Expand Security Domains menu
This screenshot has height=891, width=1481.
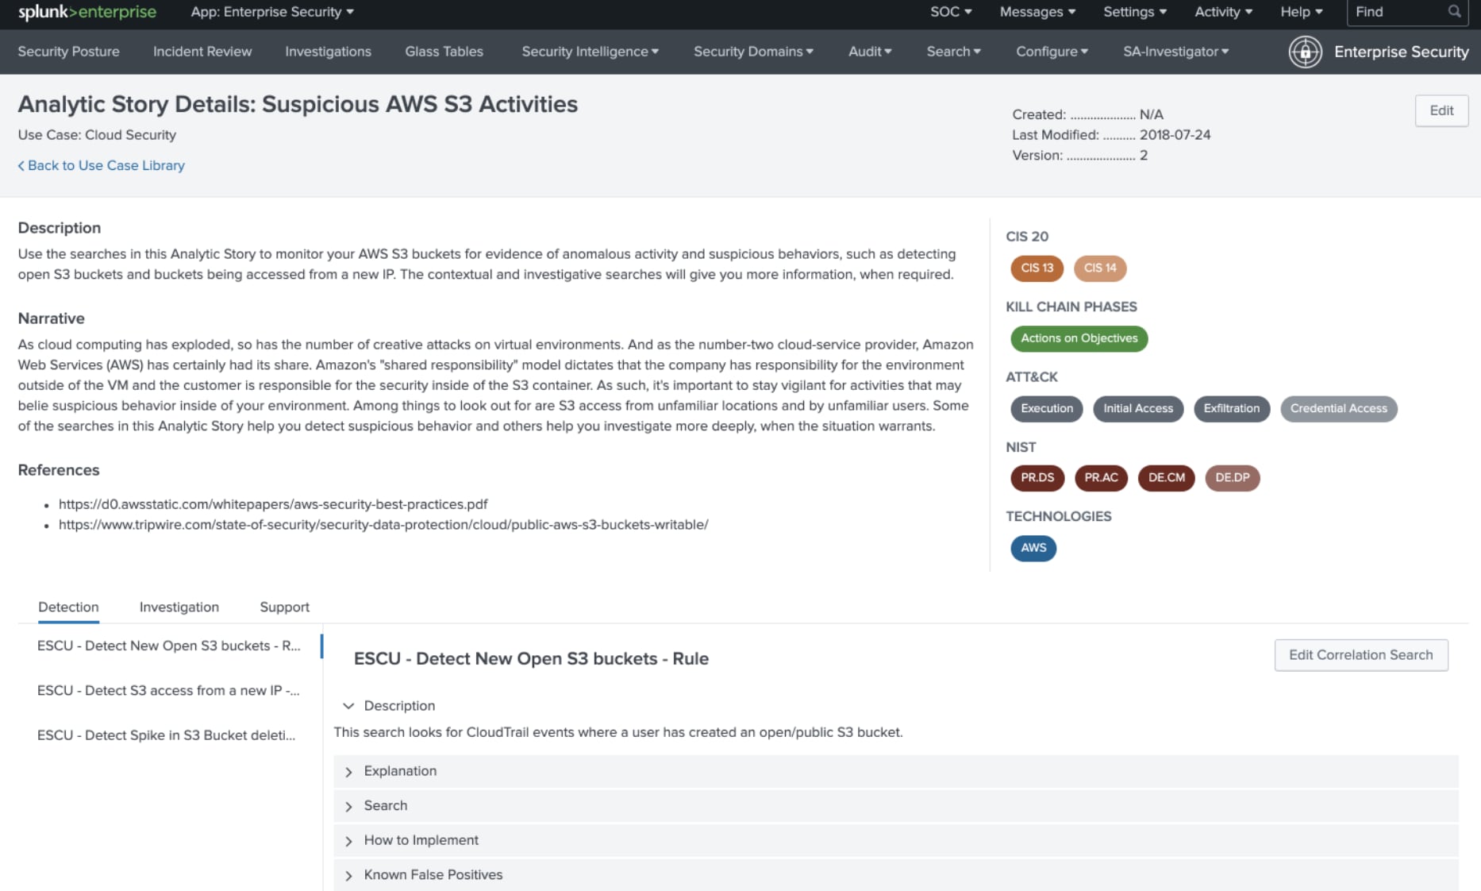click(753, 52)
